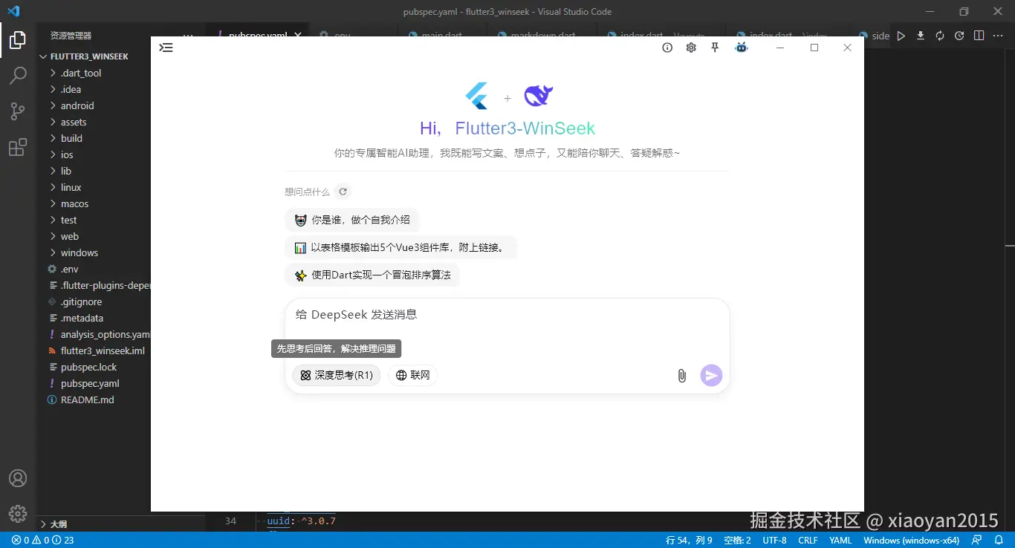Select suggestion 你是谁，做个自我介绍
The width and height of the screenshot is (1015, 548).
click(x=351, y=220)
